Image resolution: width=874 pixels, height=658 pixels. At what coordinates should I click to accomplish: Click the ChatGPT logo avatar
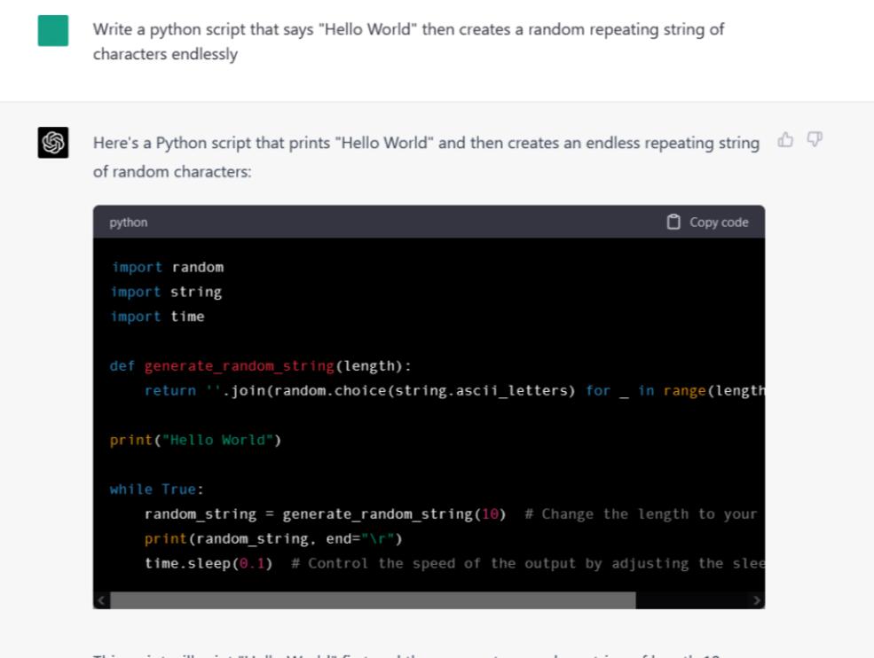53,142
